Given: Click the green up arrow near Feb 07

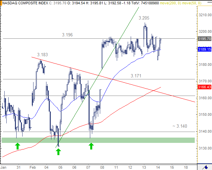Looking at the screenshot, I should (x=91, y=146).
